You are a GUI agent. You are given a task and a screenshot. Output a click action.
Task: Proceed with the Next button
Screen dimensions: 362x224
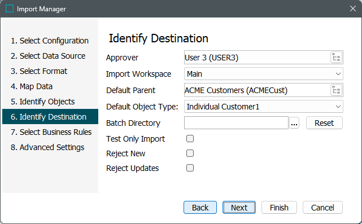(239, 208)
